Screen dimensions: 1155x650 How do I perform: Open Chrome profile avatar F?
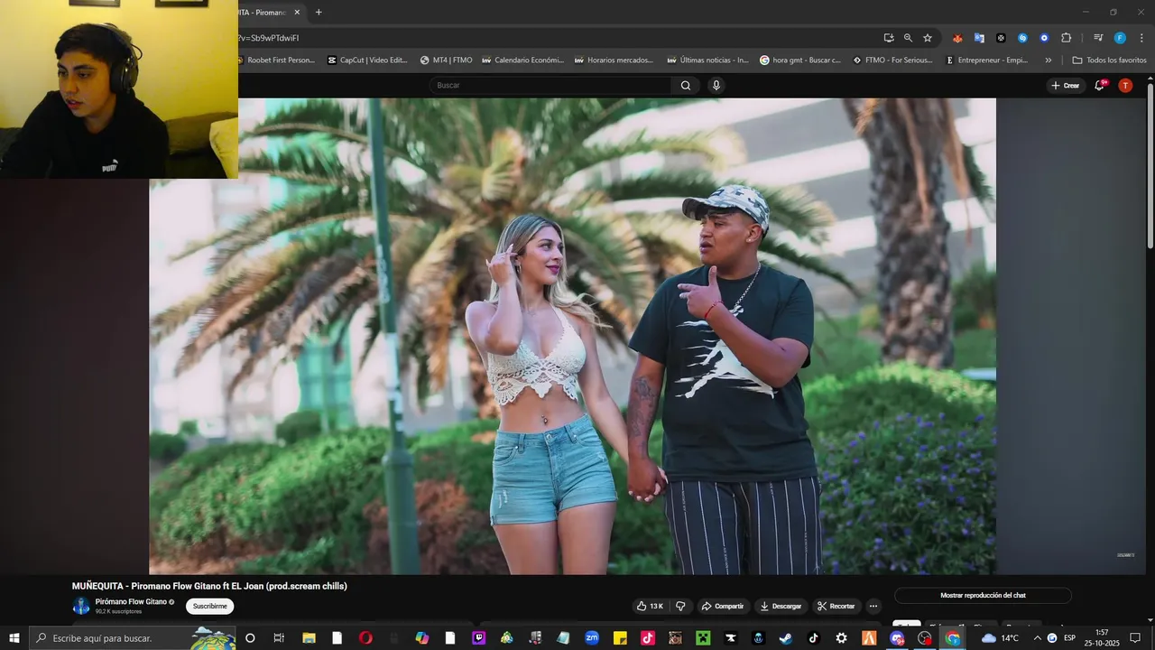tap(1120, 38)
